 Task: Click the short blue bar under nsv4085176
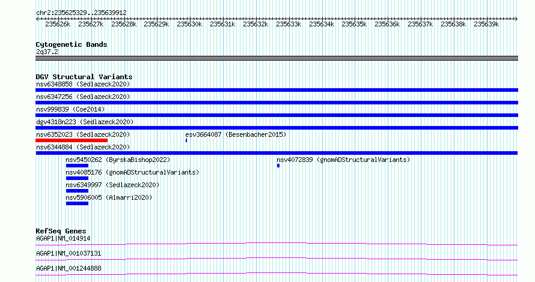77,178
